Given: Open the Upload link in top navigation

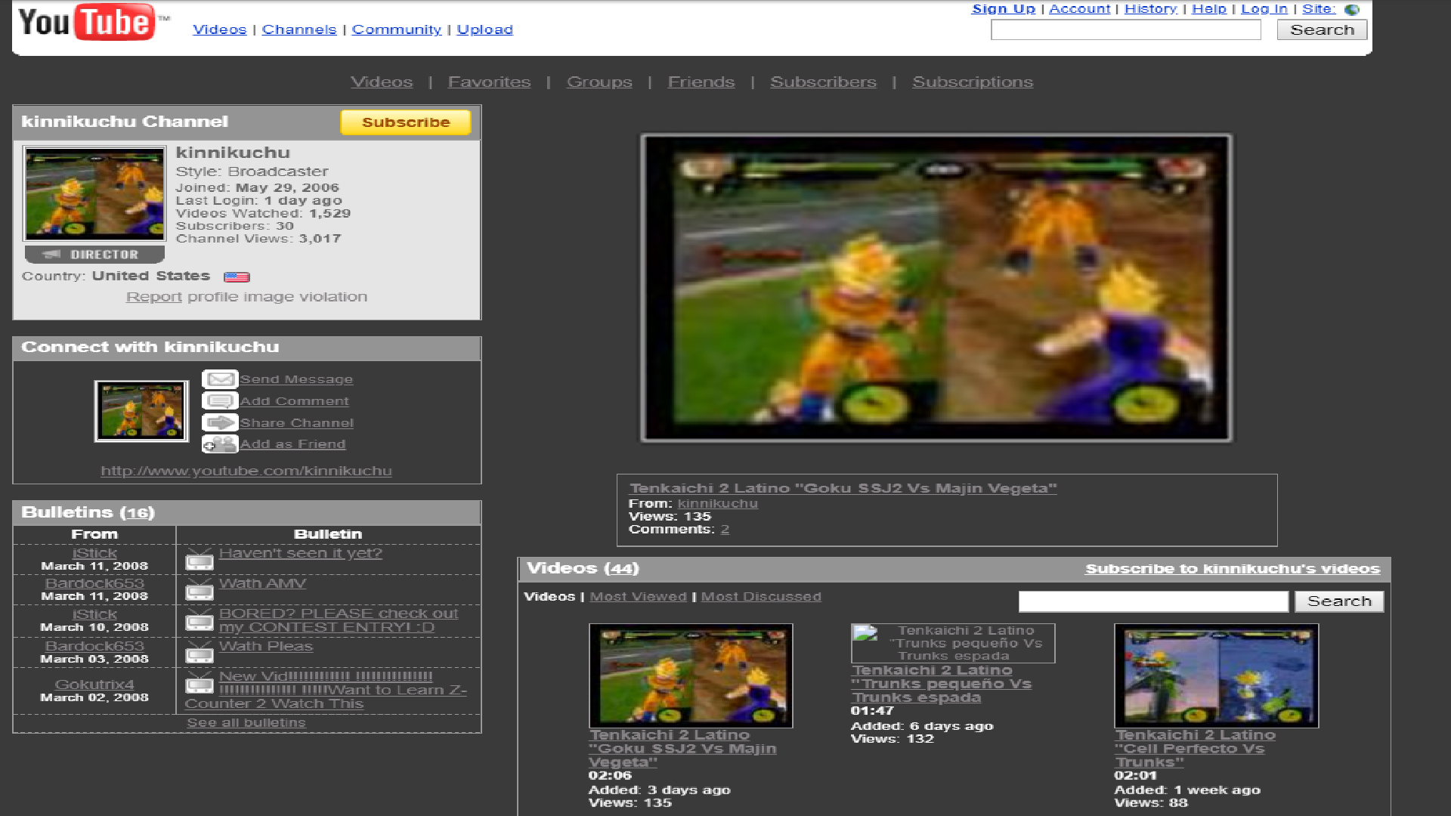Looking at the screenshot, I should 485,29.
